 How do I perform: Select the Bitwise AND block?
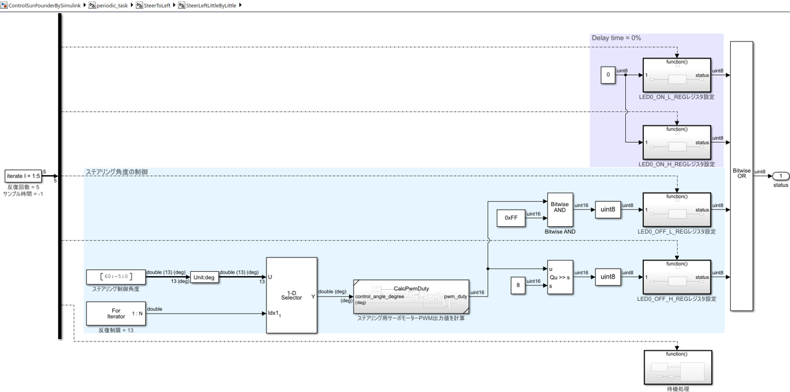(x=560, y=209)
